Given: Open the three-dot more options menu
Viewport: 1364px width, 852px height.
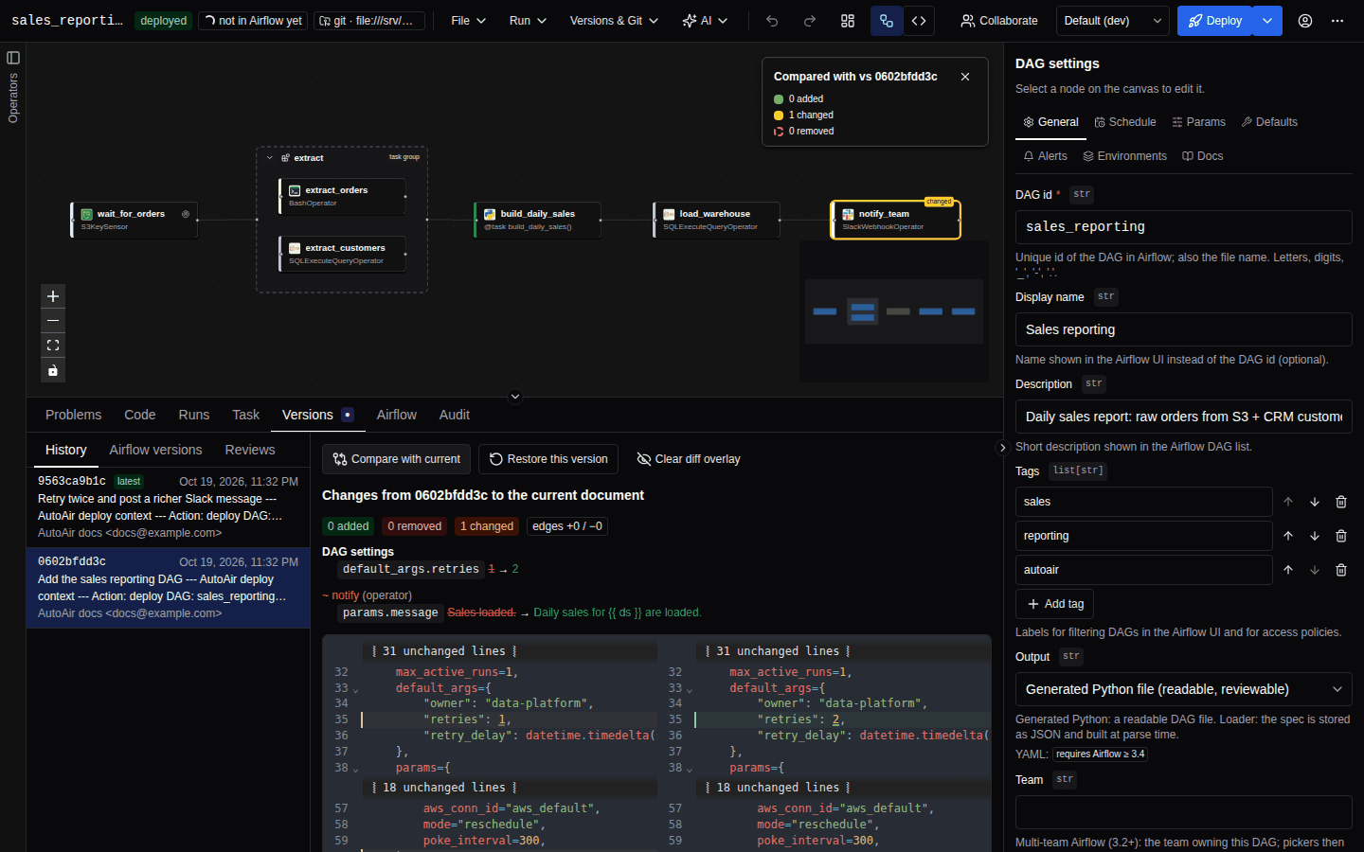Looking at the screenshot, I should (x=1337, y=21).
